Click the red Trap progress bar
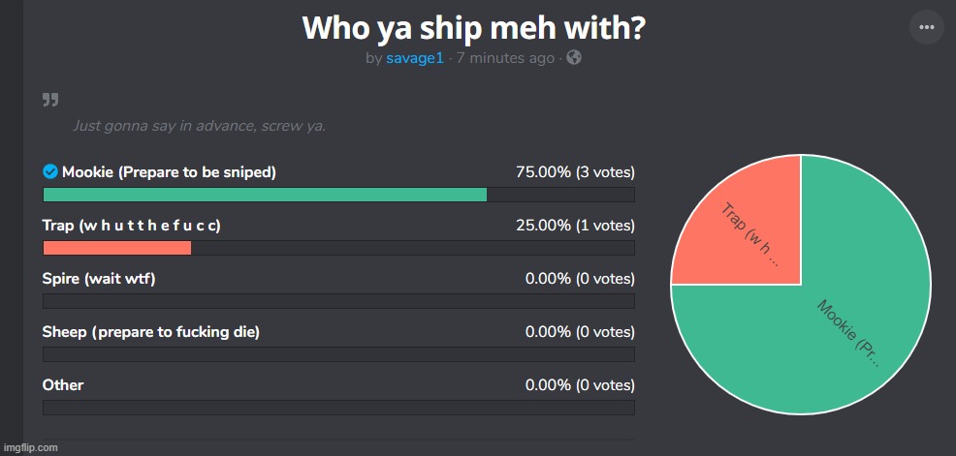This screenshot has height=456, width=956. 117,248
